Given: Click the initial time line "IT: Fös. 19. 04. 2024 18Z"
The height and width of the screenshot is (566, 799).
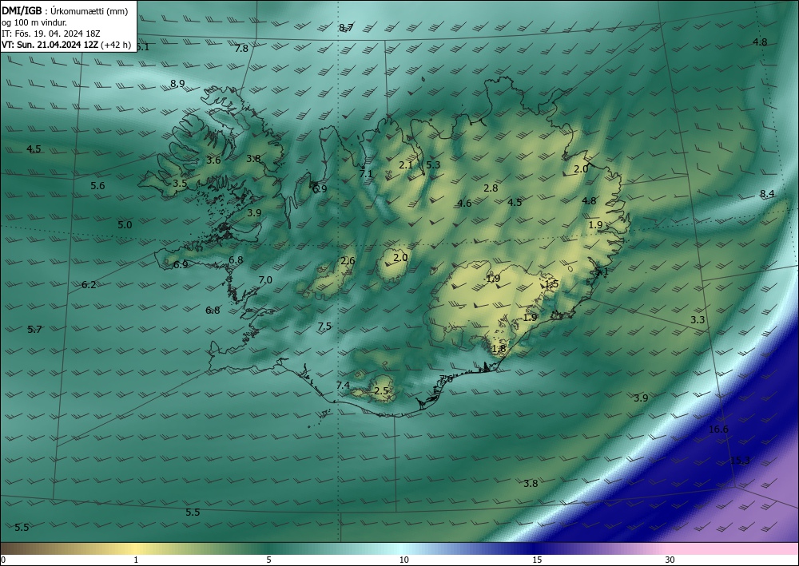Looking at the screenshot, I should tap(51, 34).
